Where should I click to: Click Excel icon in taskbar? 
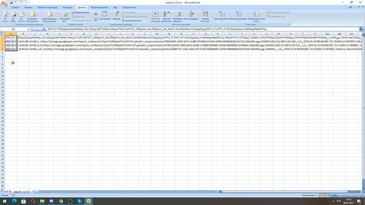point(89,201)
